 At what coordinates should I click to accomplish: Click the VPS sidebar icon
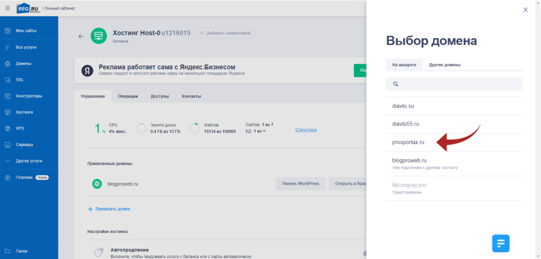point(7,129)
